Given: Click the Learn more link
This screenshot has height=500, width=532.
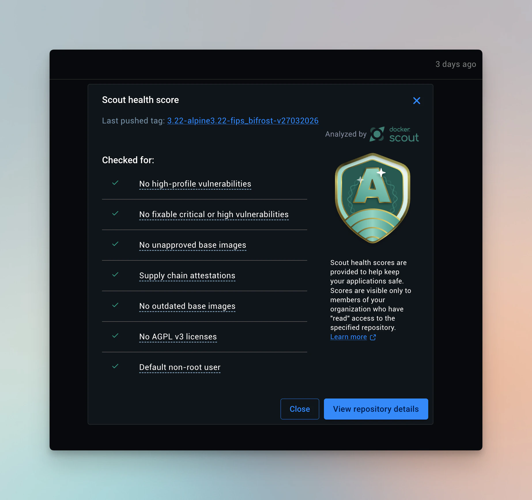Looking at the screenshot, I should click(x=348, y=337).
